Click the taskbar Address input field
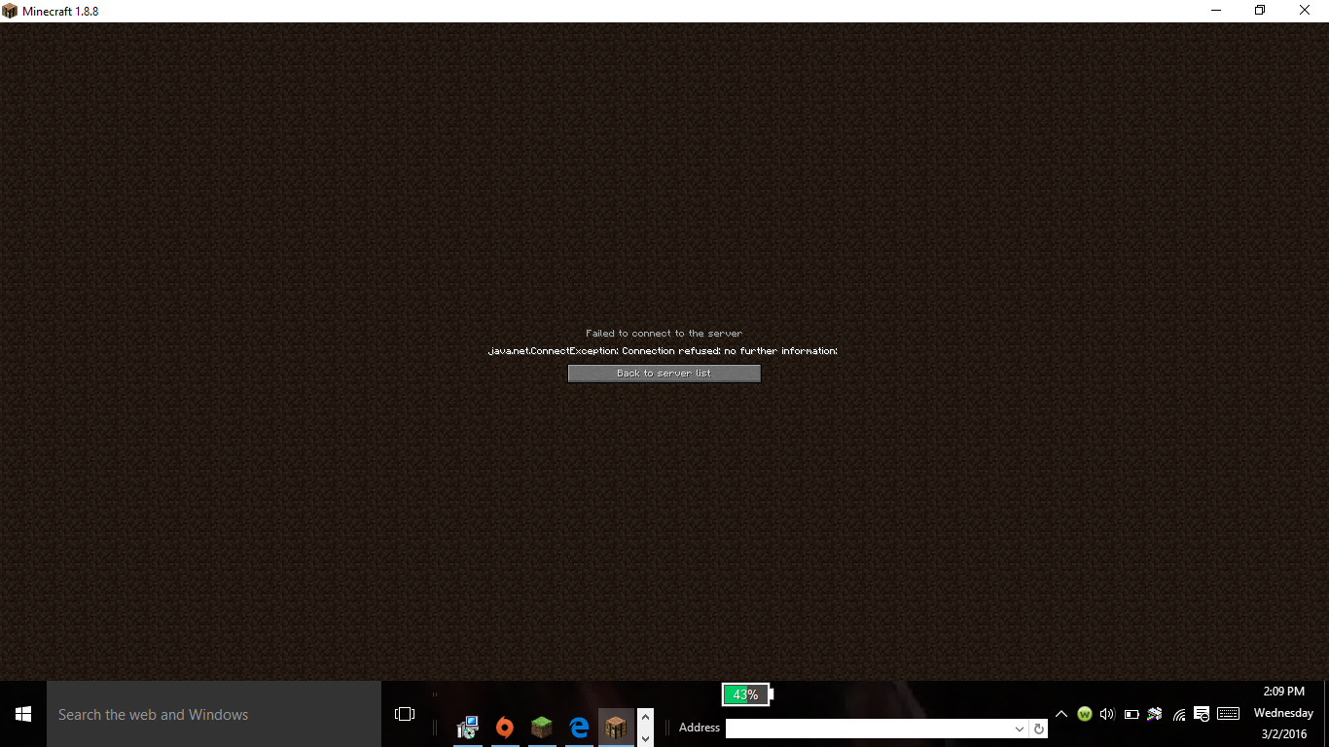 click(x=869, y=729)
